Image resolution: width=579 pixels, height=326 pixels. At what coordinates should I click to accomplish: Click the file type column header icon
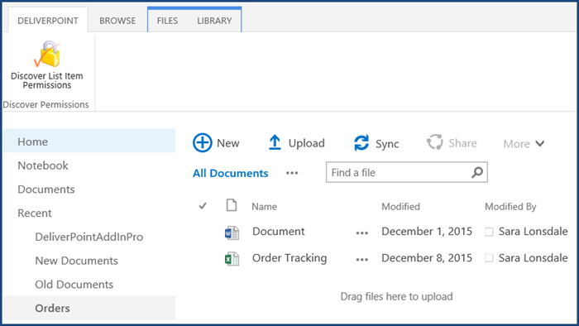click(x=232, y=205)
